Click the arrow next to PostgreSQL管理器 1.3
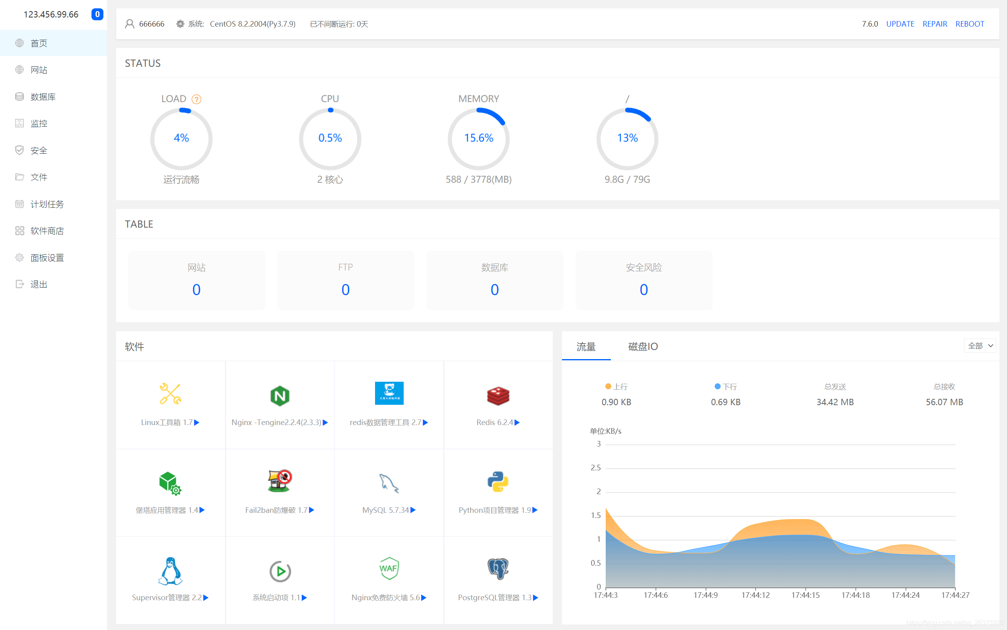The height and width of the screenshot is (630, 1007). [x=536, y=597]
